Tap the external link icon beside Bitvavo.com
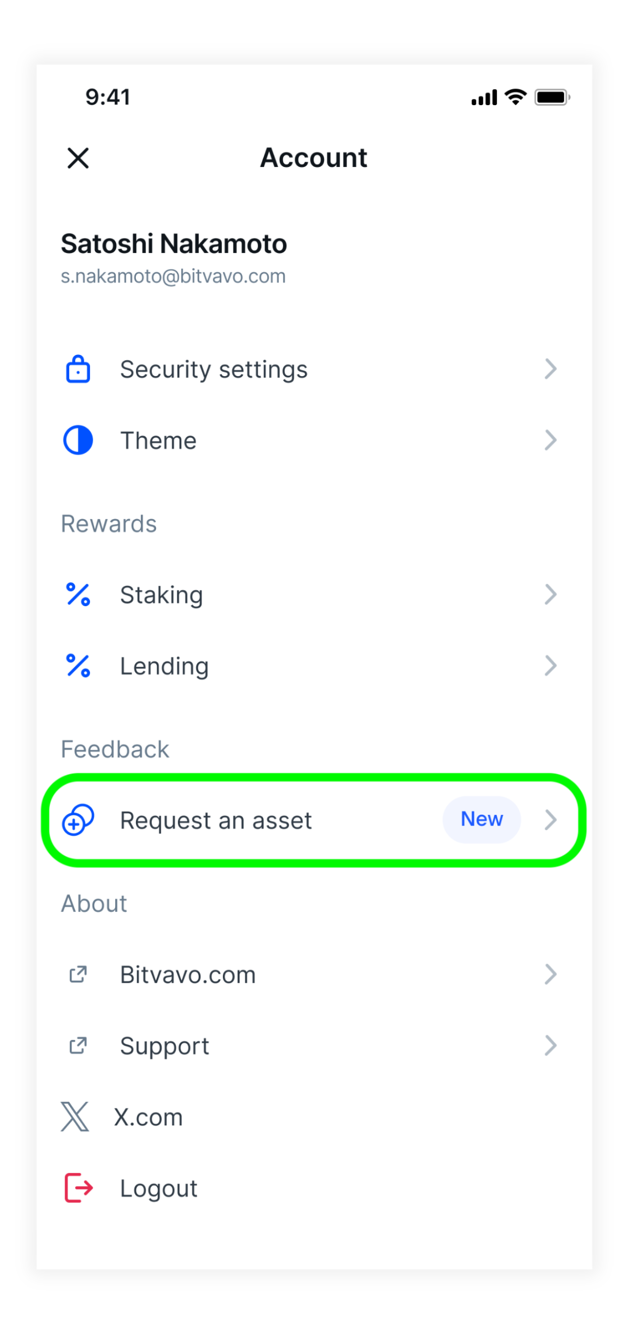 [78, 974]
